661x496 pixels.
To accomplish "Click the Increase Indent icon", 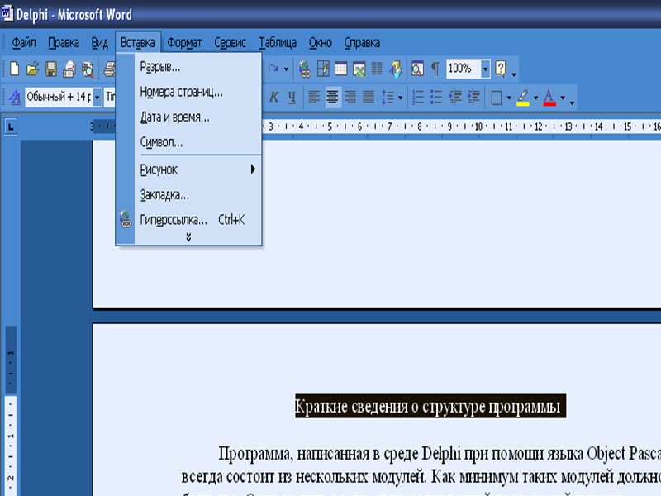I will pos(473,97).
